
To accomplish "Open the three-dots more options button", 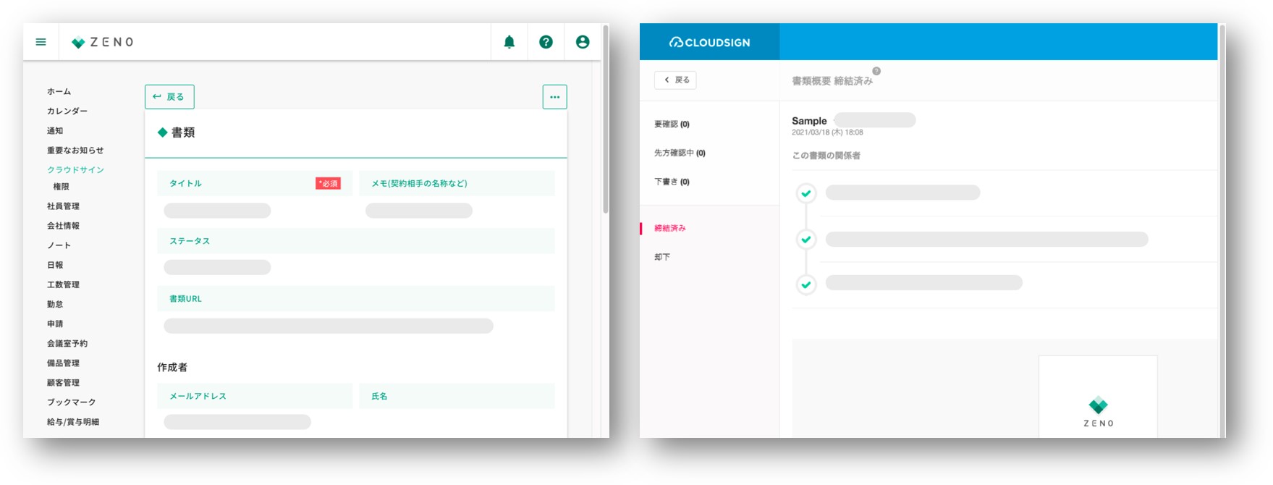I will [554, 97].
